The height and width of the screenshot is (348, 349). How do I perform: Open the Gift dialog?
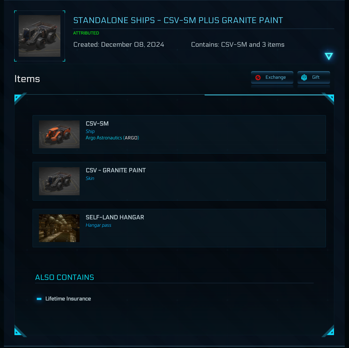313,77
